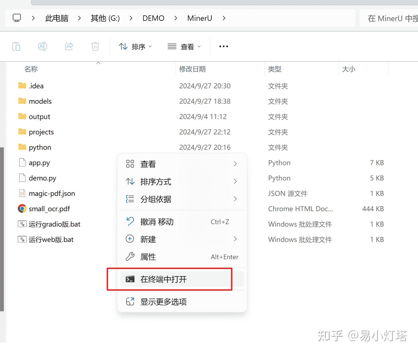This screenshot has height=353, width=418.
Task: Expand chevron after MinerU in address bar
Action: 224,18
